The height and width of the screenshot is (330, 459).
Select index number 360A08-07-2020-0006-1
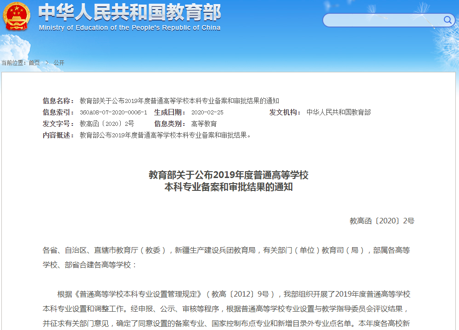(113, 112)
